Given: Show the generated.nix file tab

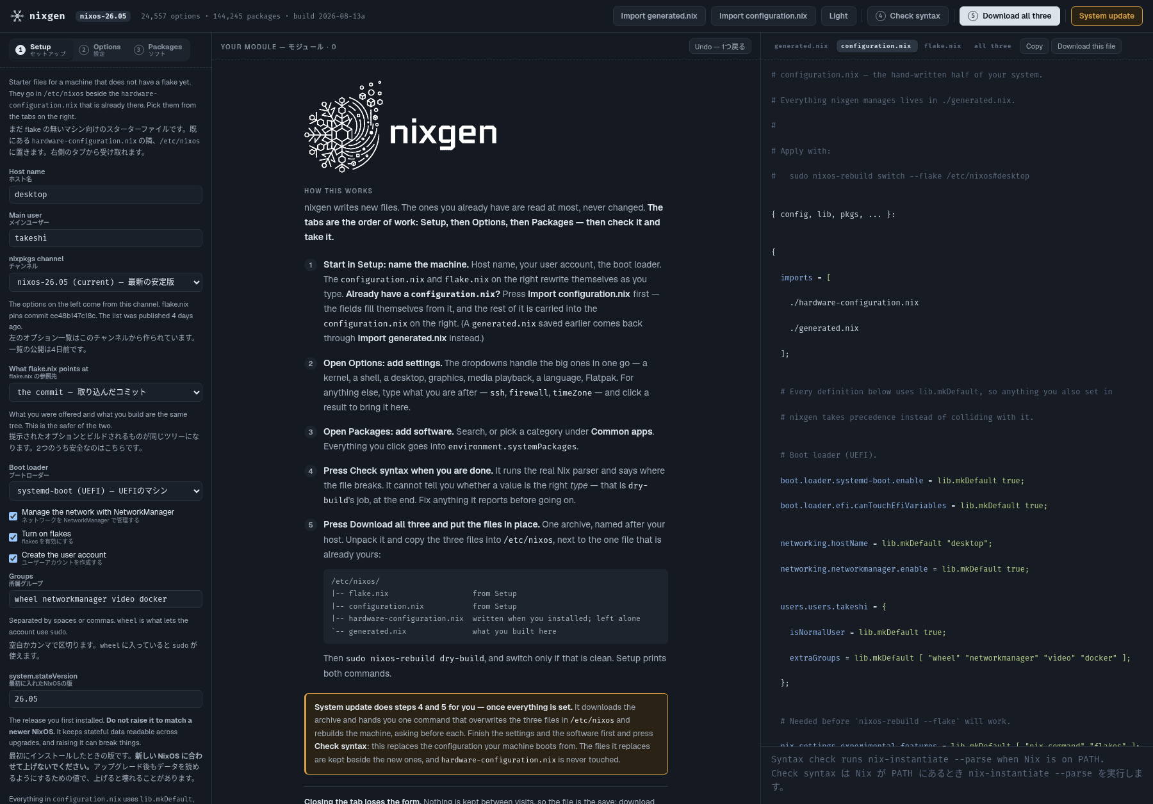Looking at the screenshot, I should point(801,46).
